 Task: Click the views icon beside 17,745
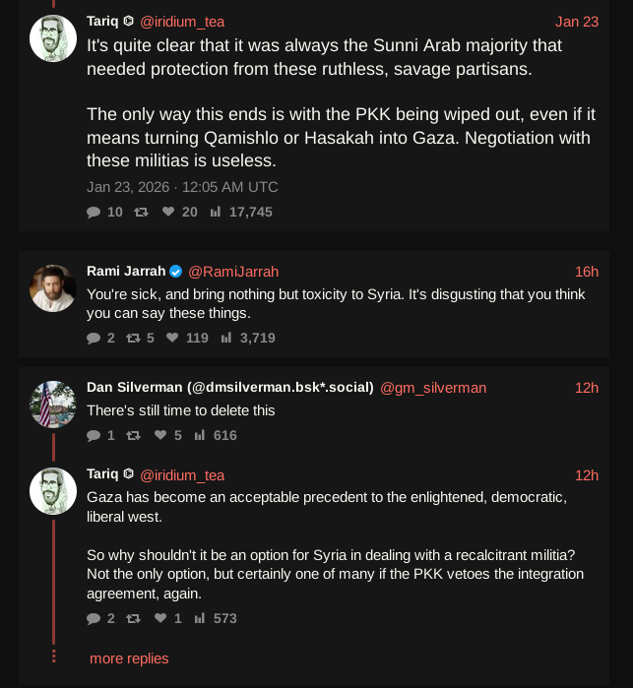[215, 212]
